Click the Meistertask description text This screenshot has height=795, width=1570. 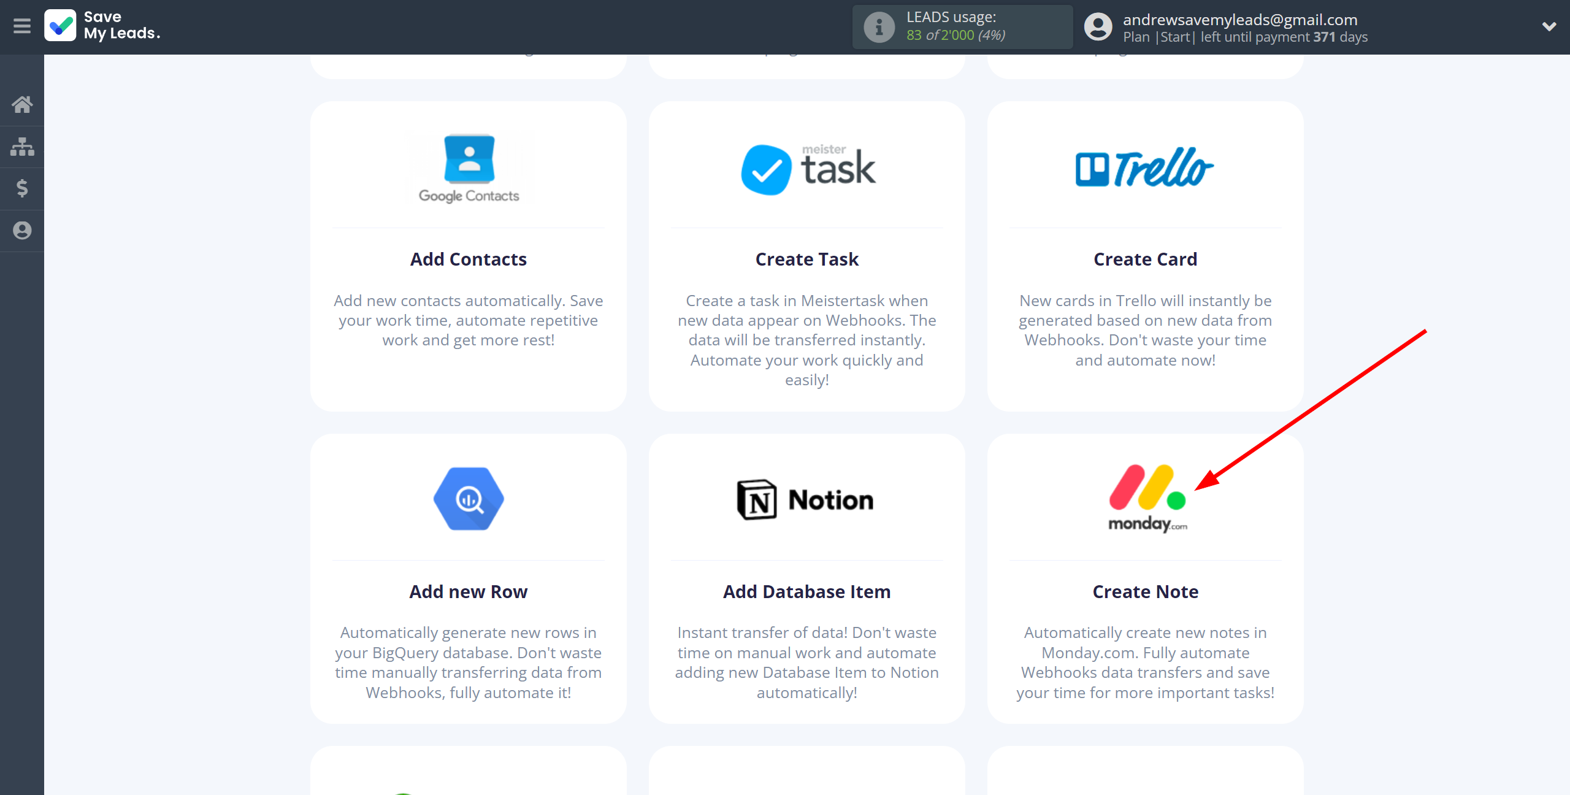[x=807, y=340]
